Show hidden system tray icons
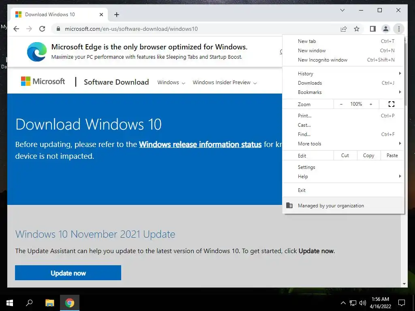This screenshot has width=415, height=311. [x=343, y=303]
